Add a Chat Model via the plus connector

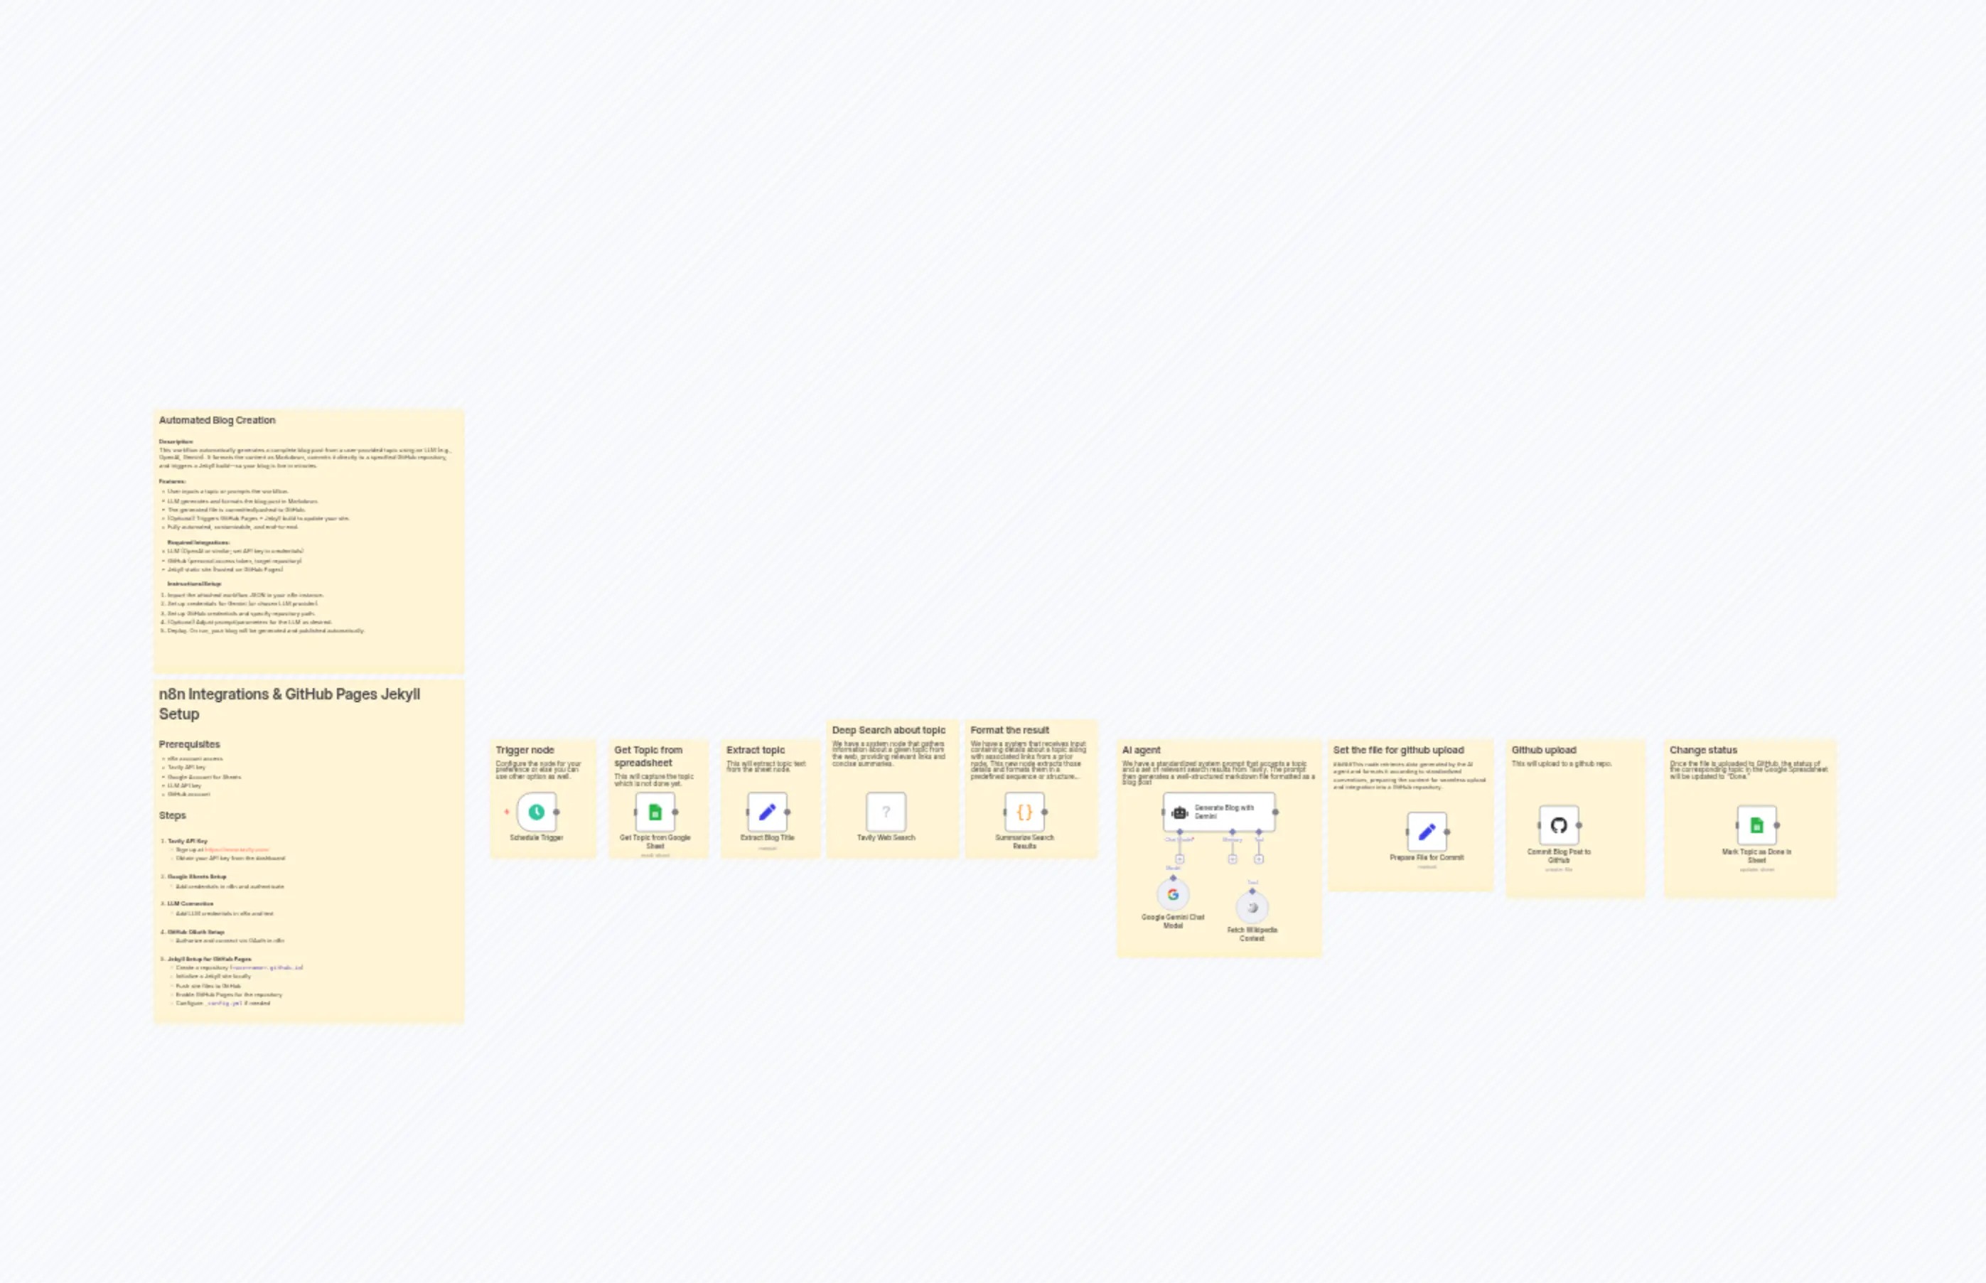pyautogui.click(x=1180, y=859)
